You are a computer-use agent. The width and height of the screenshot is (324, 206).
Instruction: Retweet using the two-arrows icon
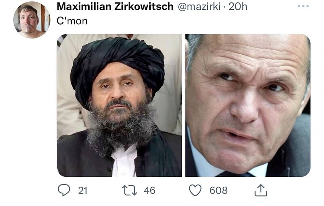click(x=130, y=191)
